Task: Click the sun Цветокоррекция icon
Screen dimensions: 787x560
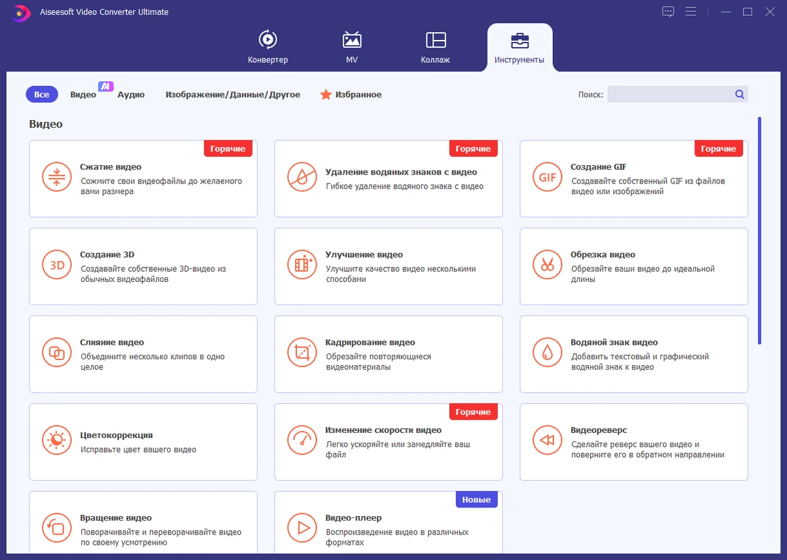Action: pyautogui.click(x=56, y=441)
